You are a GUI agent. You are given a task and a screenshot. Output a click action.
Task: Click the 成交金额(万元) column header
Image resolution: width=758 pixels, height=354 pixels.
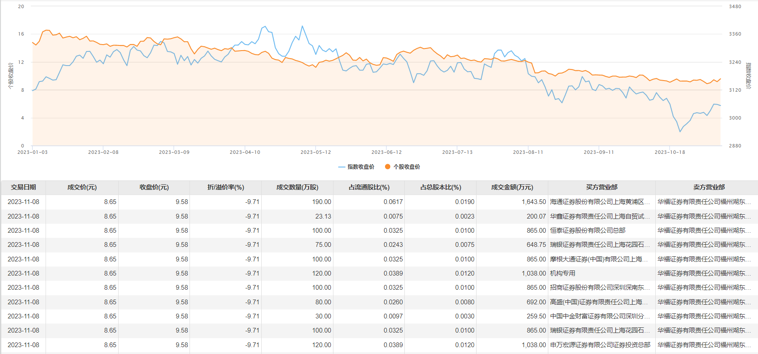tap(512, 187)
